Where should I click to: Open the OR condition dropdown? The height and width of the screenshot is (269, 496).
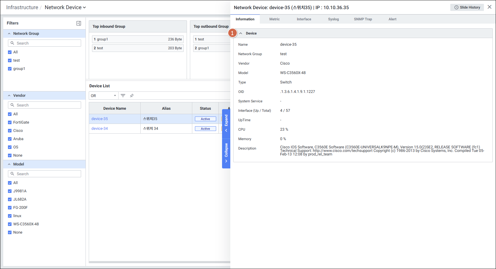pos(104,96)
